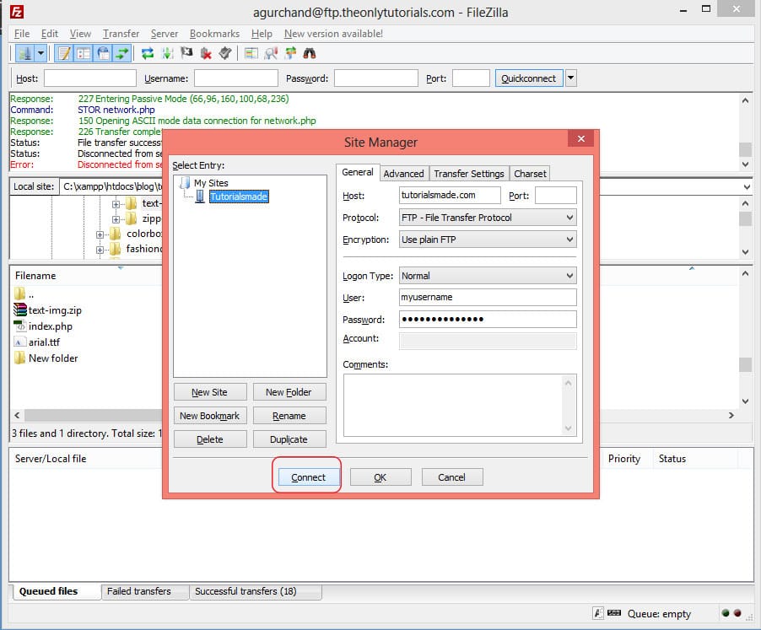Open the Server menu

click(x=164, y=34)
